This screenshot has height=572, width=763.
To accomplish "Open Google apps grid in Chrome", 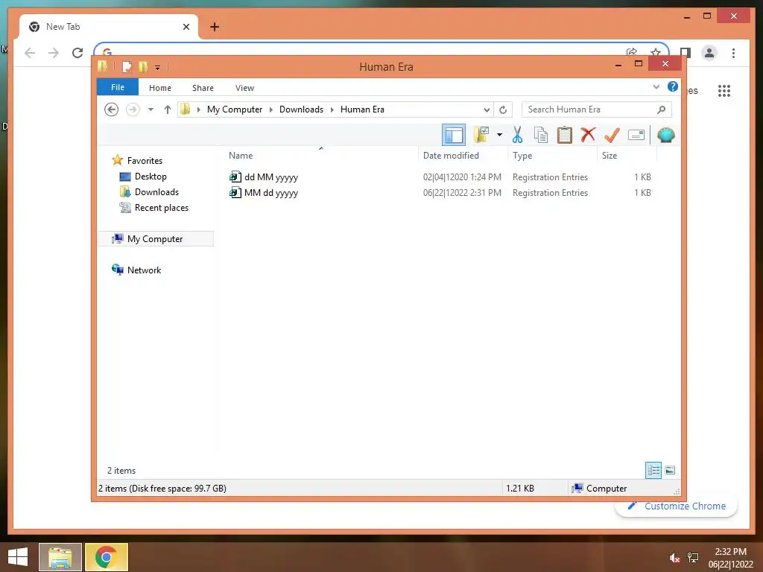I will pyautogui.click(x=724, y=90).
